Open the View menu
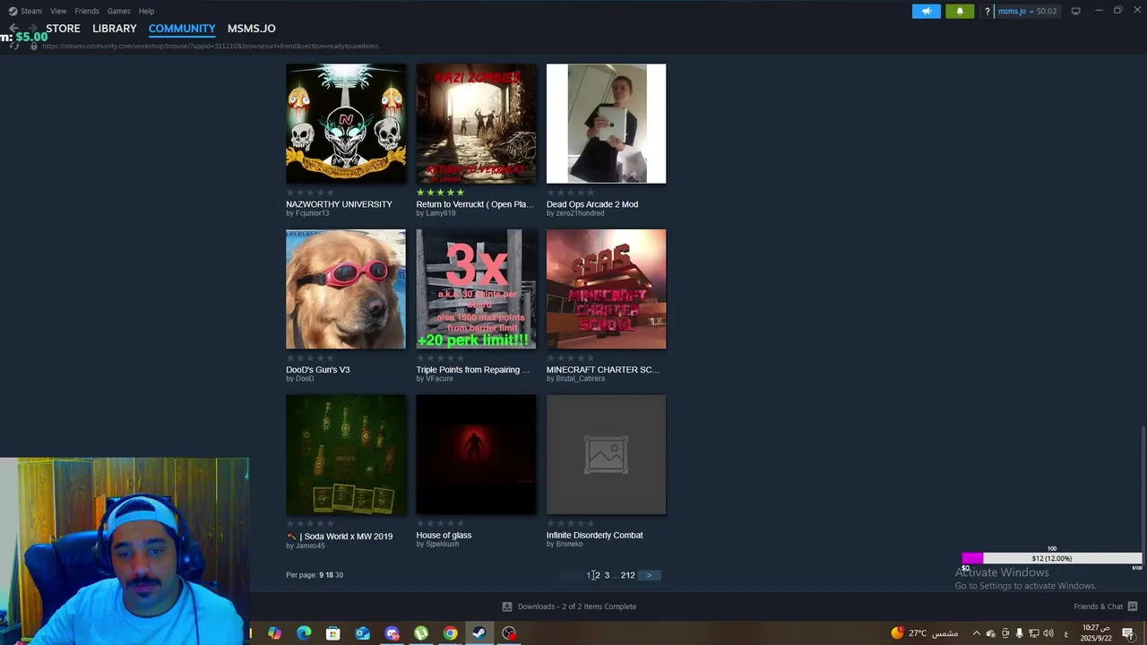 [x=58, y=11]
